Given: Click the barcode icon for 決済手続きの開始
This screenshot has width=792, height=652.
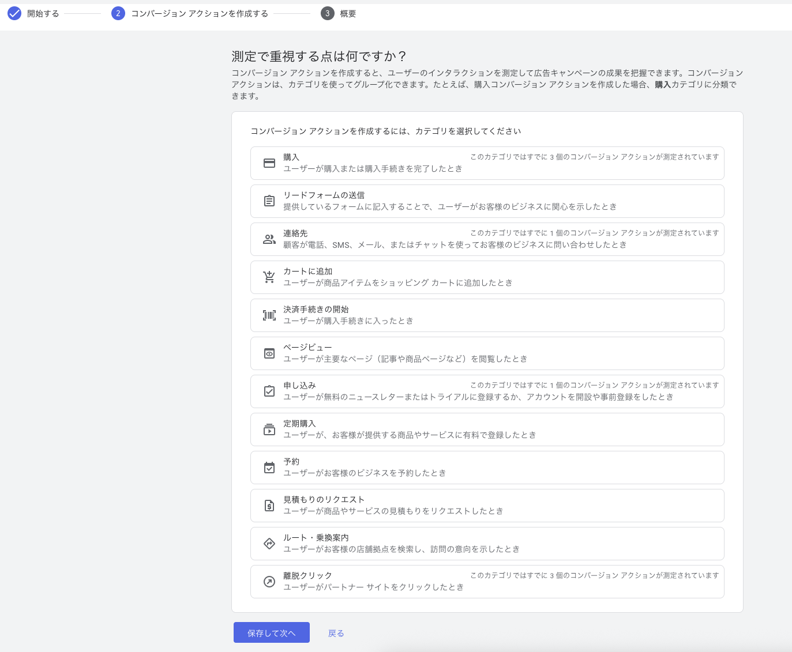Looking at the screenshot, I should 269,315.
